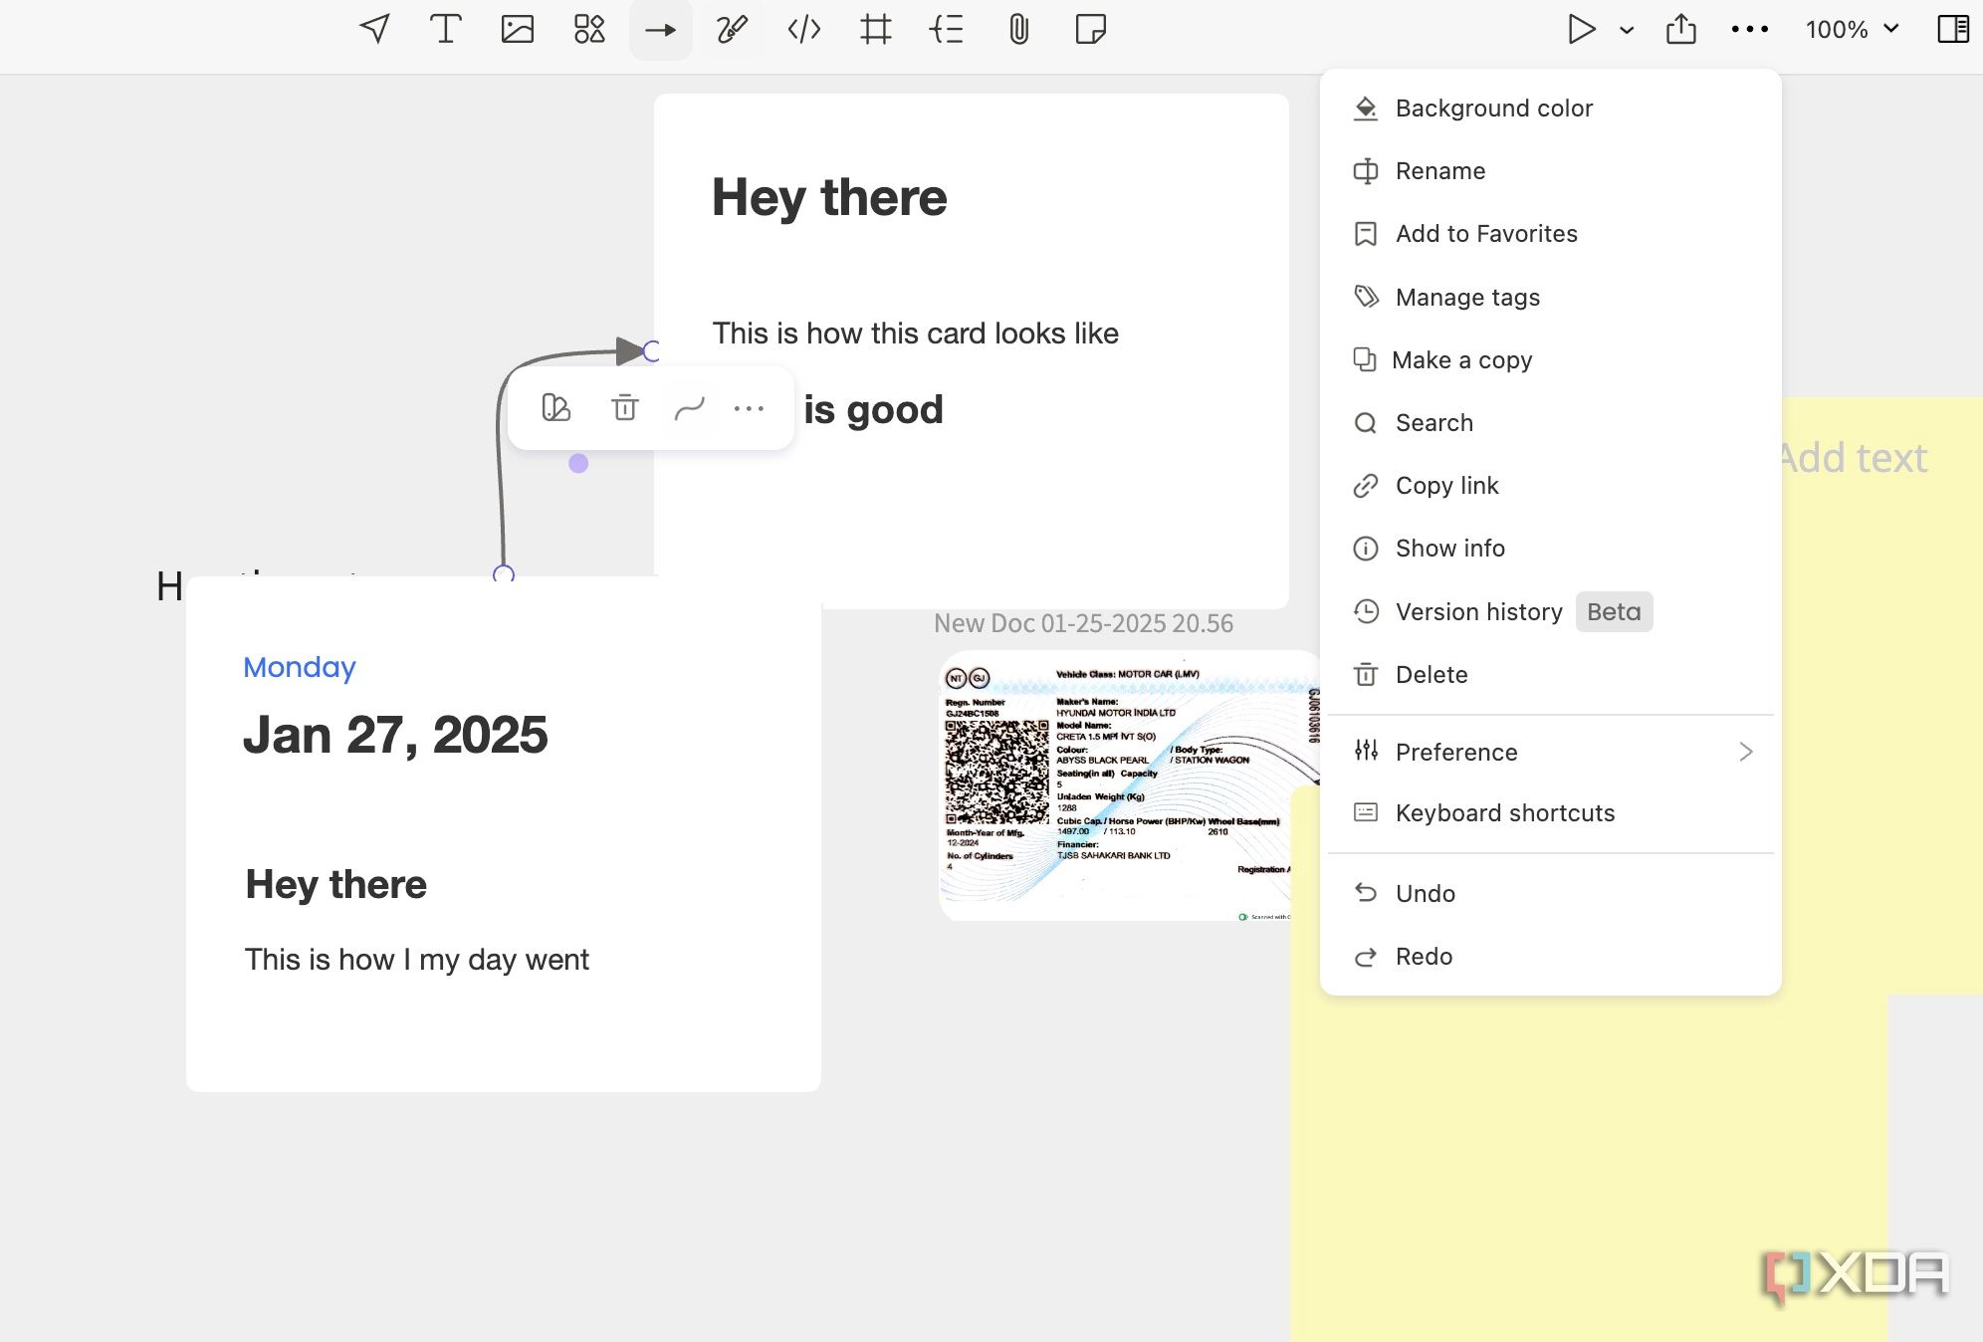Click Redo in the menu
The height and width of the screenshot is (1342, 1983).
pyautogui.click(x=1550, y=956)
